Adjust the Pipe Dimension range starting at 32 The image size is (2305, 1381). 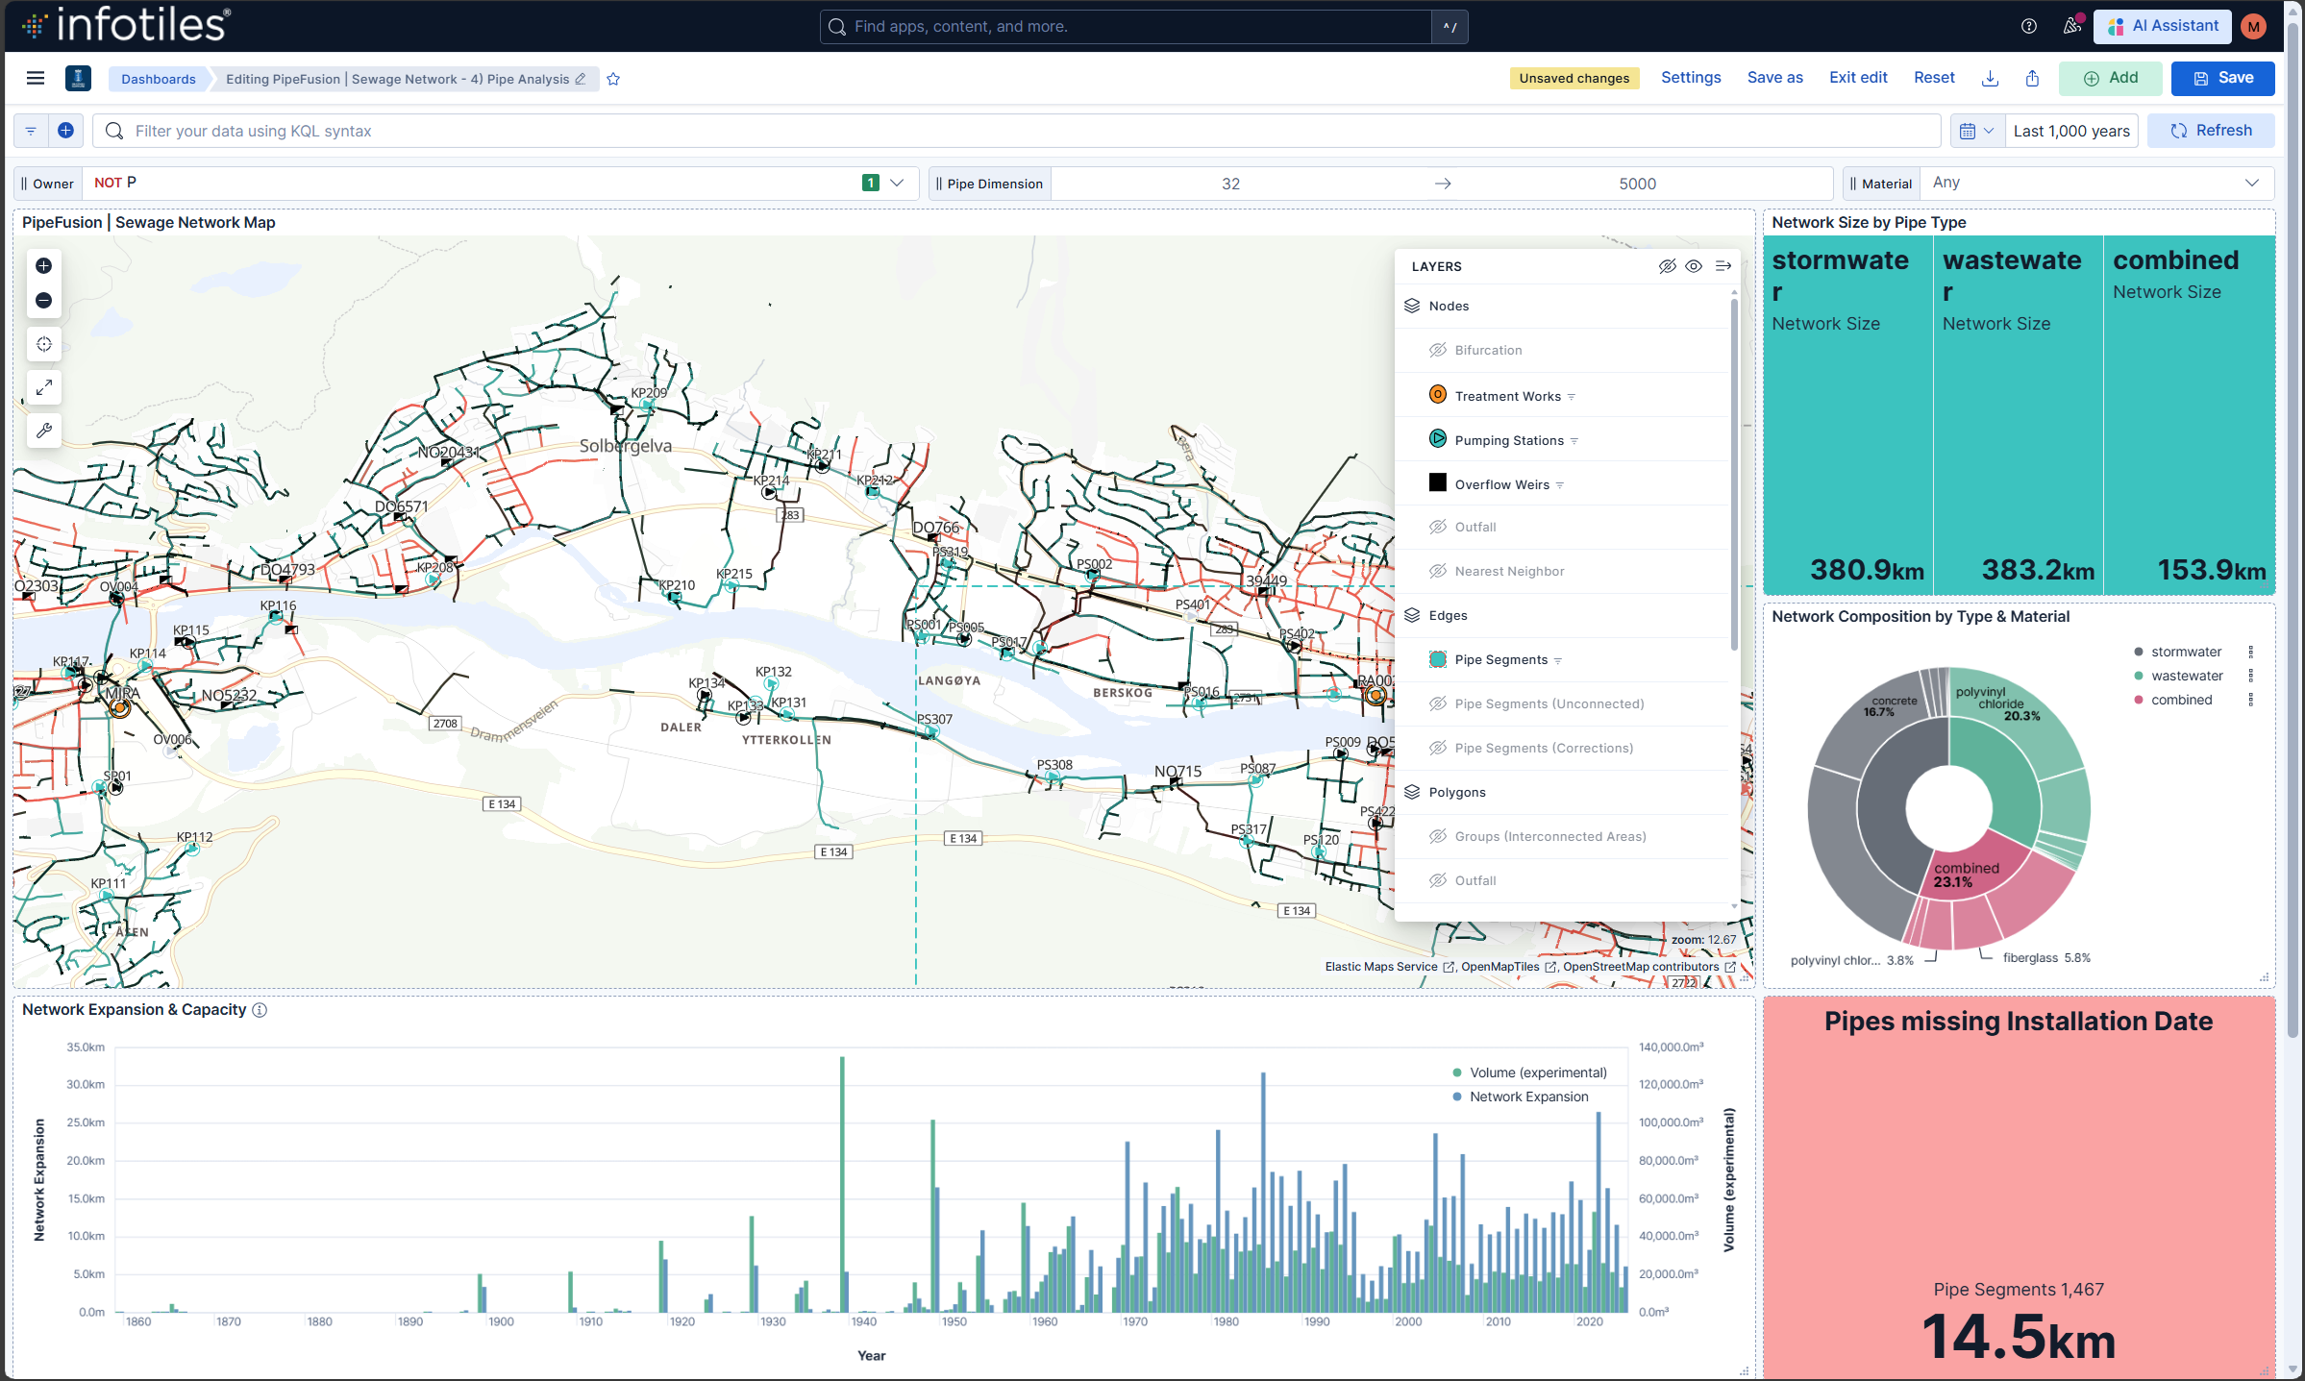(x=1230, y=183)
